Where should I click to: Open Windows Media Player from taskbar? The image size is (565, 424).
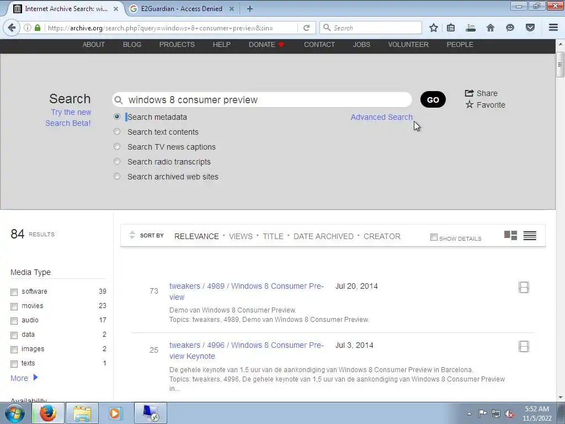click(x=115, y=413)
